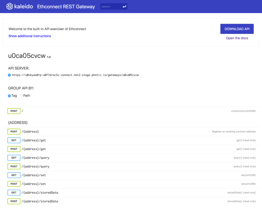Click 'get() [read only]' in GET get row
This screenshot has width=262, height=209.
pos(246,140)
